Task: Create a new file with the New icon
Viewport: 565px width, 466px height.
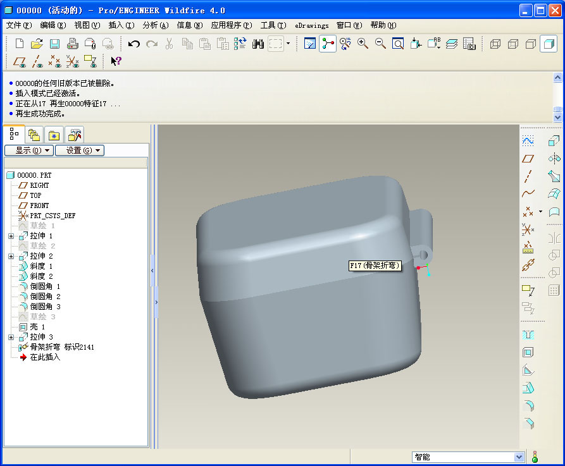Action: (x=20, y=44)
